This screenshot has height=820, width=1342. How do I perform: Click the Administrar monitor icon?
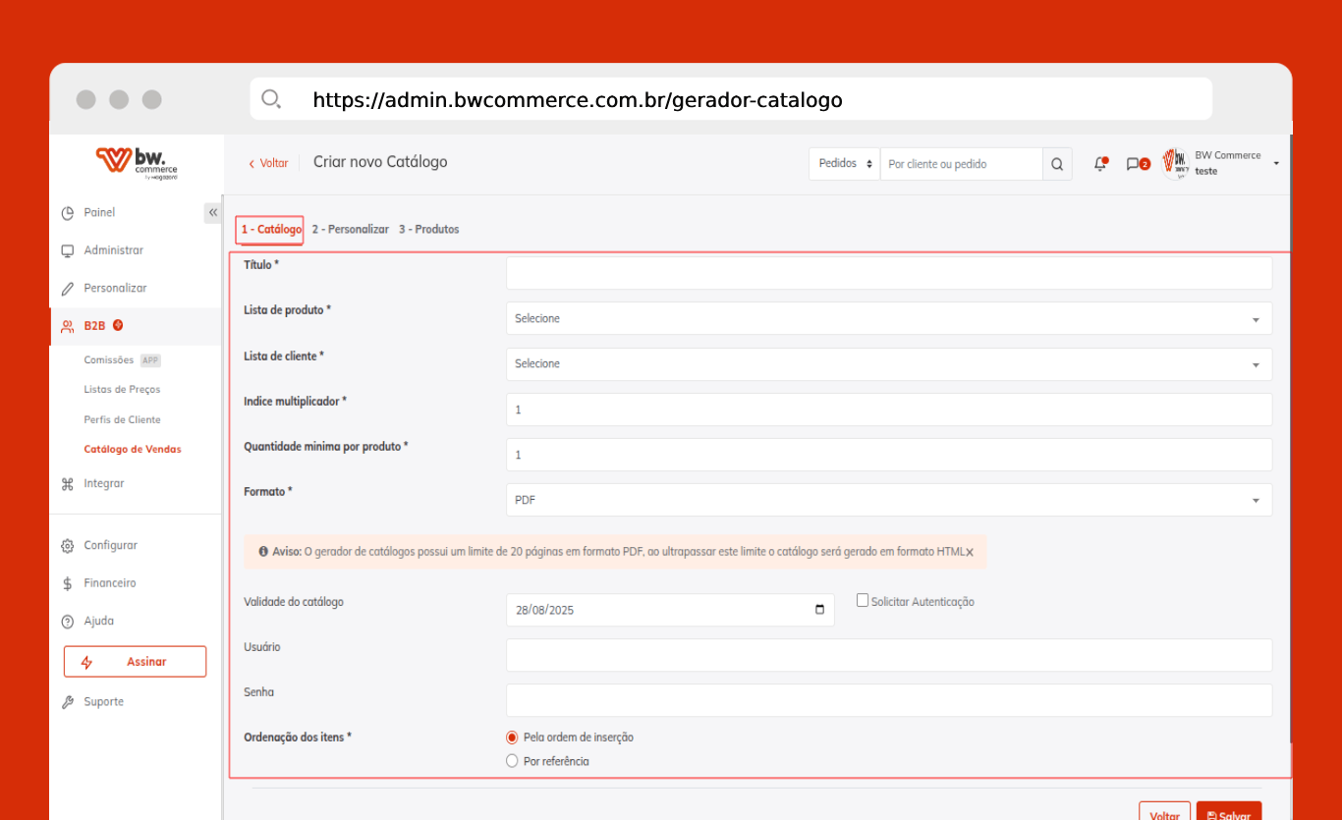point(68,251)
